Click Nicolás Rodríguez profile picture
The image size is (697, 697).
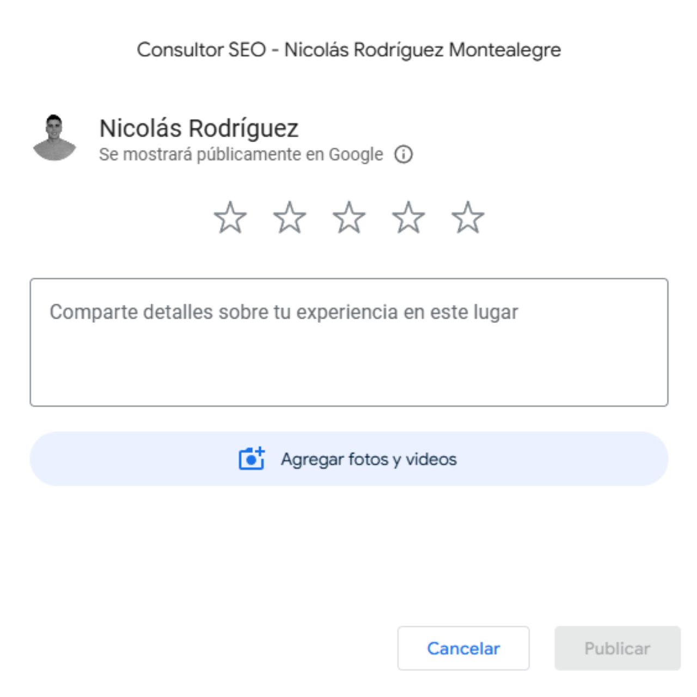(x=54, y=138)
